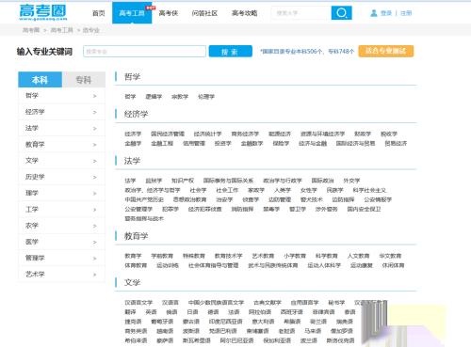Open the 经济统计学 major

pyautogui.click(x=207, y=134)
